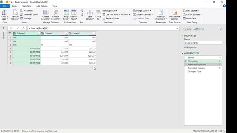Viewport: 237px width, 133px height.
Task: Click the query Name input field
Action: tap(203, 43)
